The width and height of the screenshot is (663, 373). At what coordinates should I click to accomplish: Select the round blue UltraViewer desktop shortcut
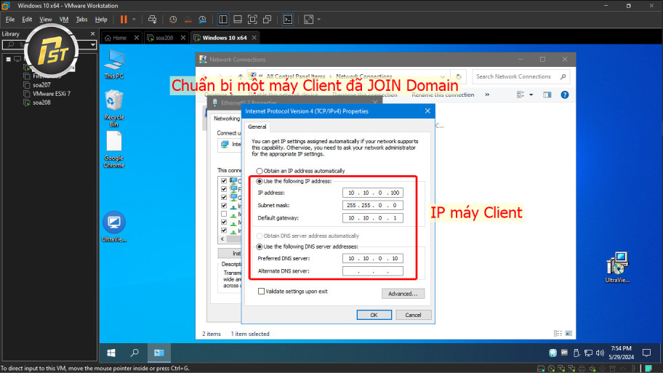pyautogui.click(x=114, y=227)
